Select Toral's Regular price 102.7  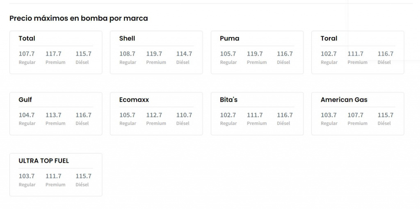point(329,54)
